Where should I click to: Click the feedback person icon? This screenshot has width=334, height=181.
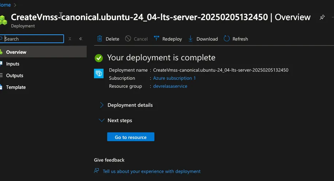pyautogui.click(x=97, y=171)
